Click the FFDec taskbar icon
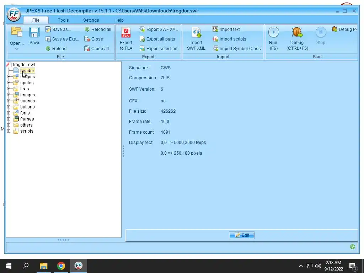364x273 pixels. [x=79, y=266]
